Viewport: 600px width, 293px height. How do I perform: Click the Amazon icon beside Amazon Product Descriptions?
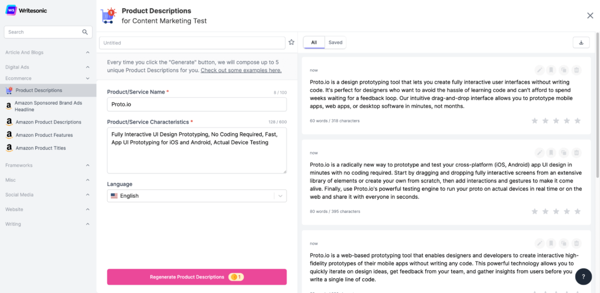click(x=9, y=122)
